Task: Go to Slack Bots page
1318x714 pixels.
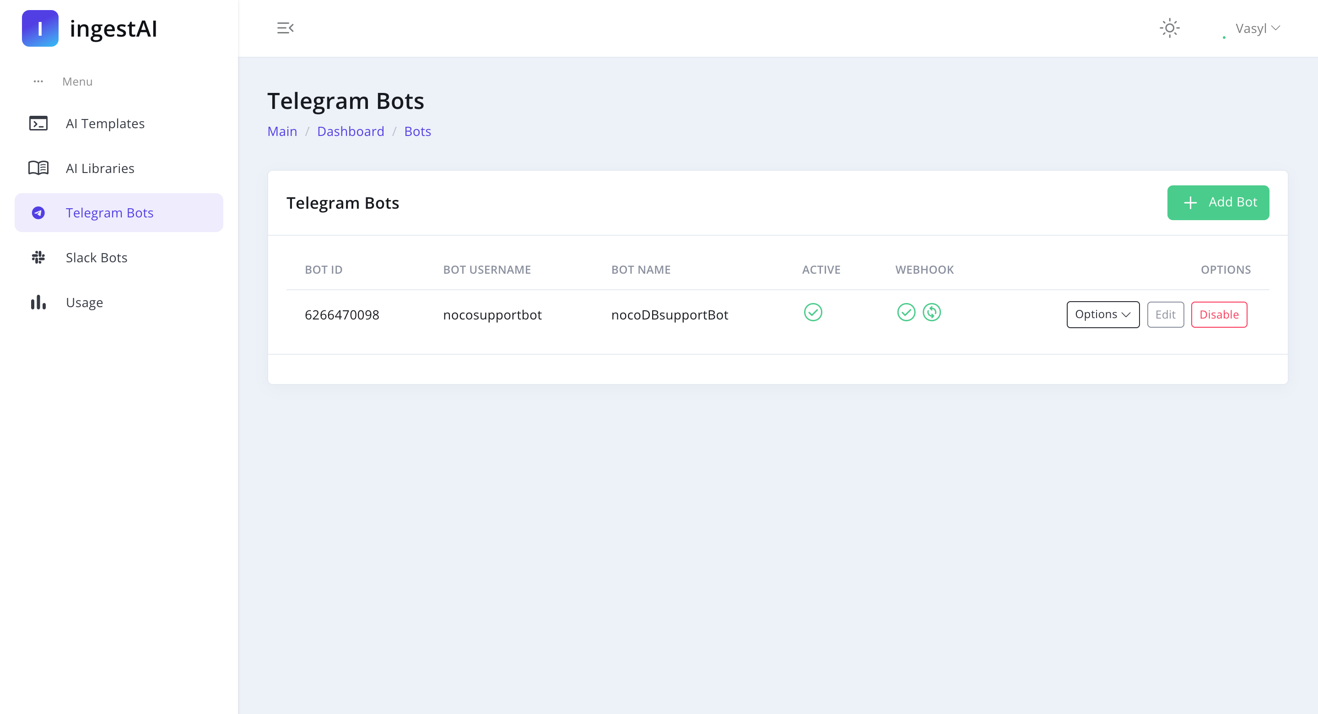Action: [x=119, y=257]
